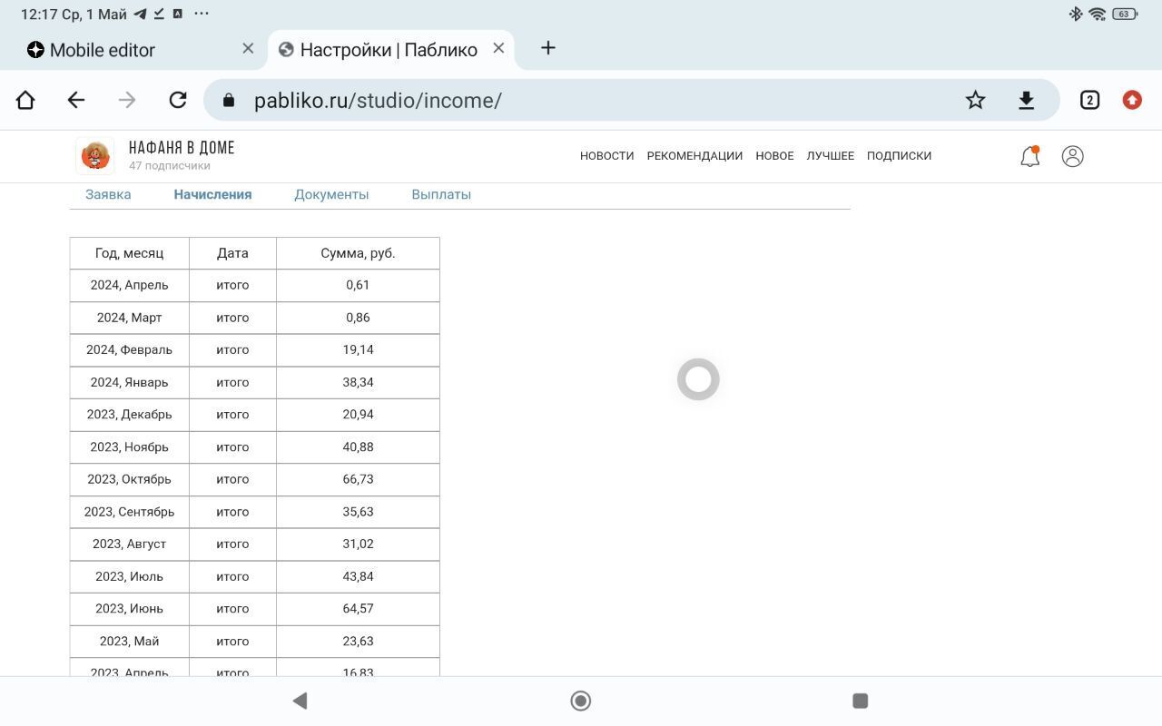This screenshot has width=1162, height=726.
Task: Reload the current page
Action: (x=178, y=100)
